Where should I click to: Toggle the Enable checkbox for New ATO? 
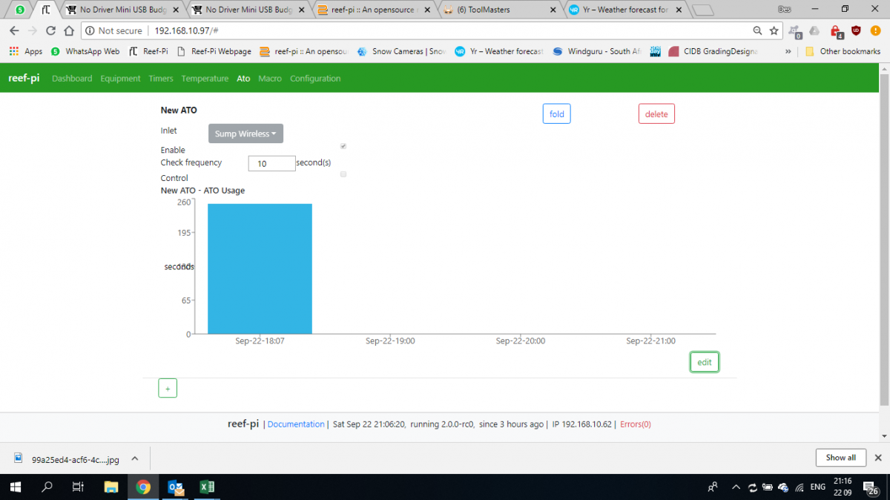point(343,146)
